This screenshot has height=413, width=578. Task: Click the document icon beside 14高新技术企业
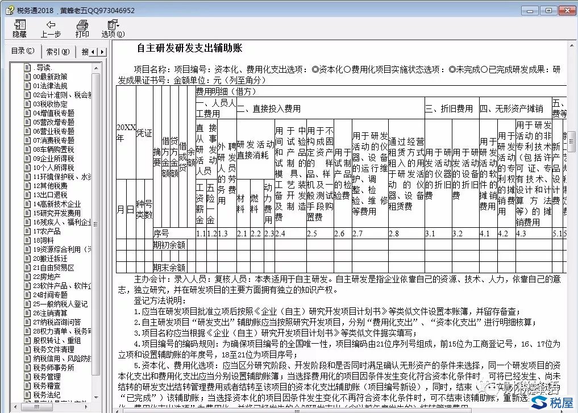pos(27,204)
